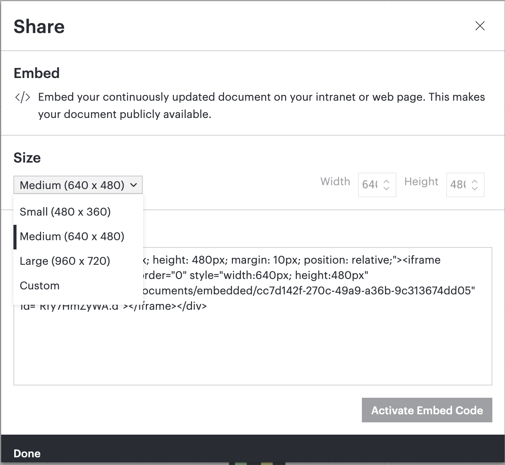Increase Height using stepper up arrow
The image size is (505, 465).
[475, 182]
